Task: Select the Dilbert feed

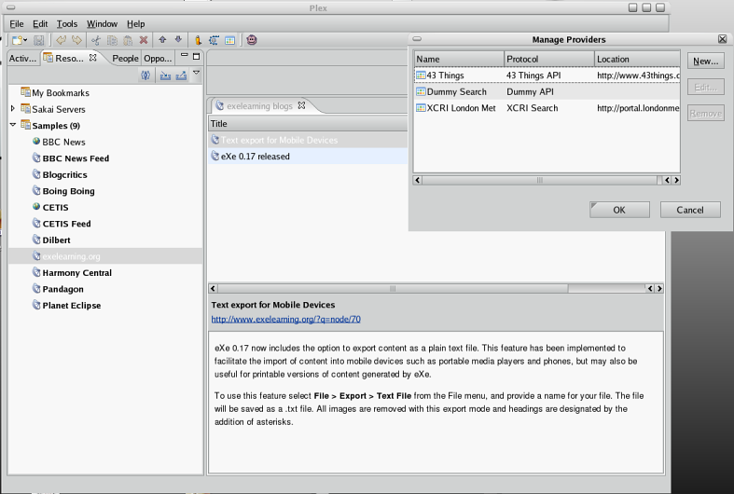Action: 56,240
